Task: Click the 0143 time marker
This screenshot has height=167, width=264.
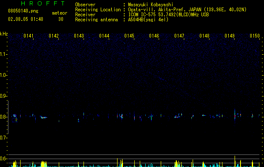Action: pyautogui.click(x=79, y=36)
